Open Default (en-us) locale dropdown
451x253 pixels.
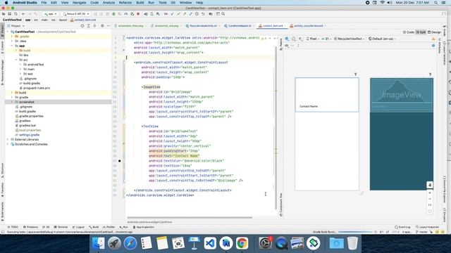[382, 39]
